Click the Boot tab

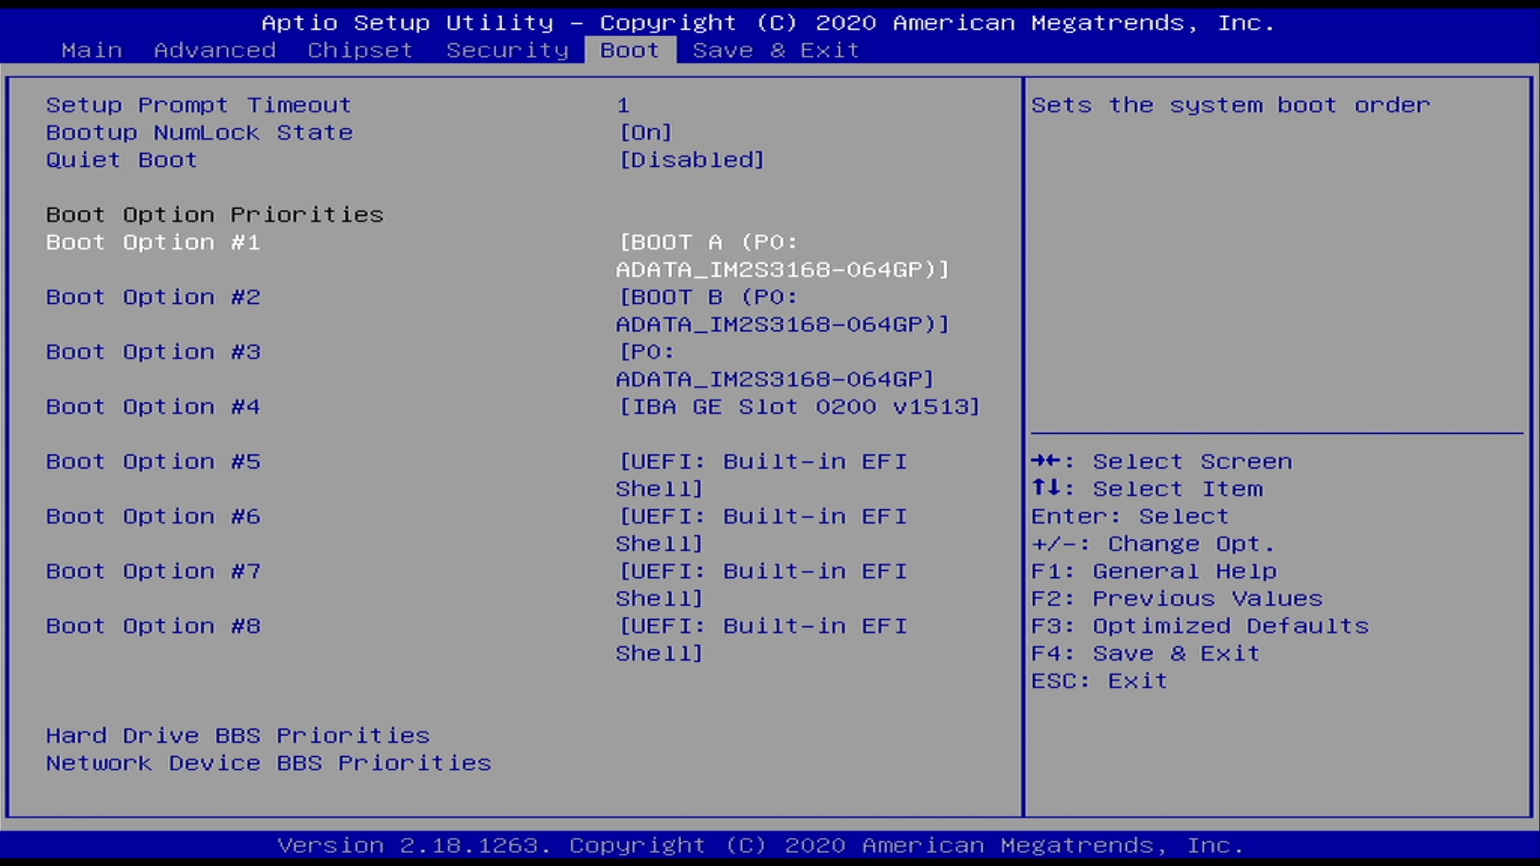630,51
